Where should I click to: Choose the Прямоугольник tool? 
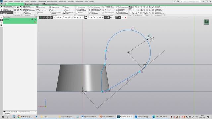pyautogui.click(x=42, y=10)
